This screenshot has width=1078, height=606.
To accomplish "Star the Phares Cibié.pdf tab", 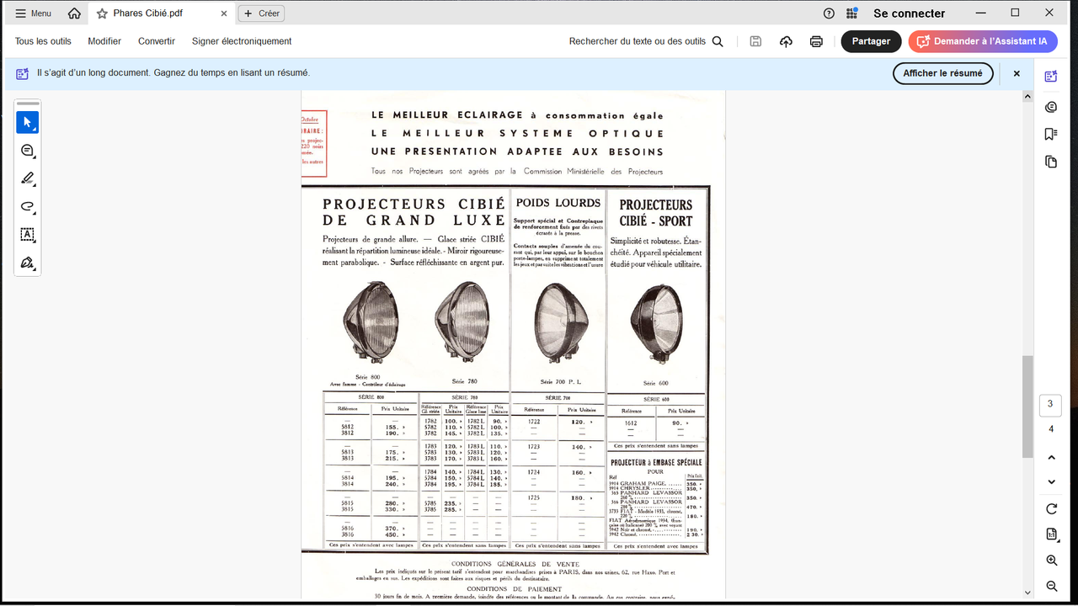I will [x=103, y=13].
